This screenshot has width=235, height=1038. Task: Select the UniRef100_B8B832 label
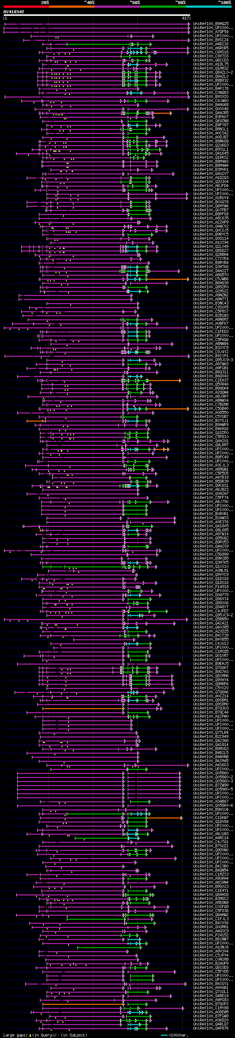coord(211,80)
